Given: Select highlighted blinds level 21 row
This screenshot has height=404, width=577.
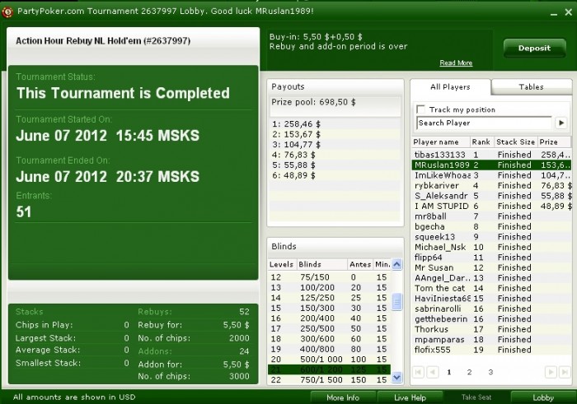Looking at the screenshot, I should (330, 369).
